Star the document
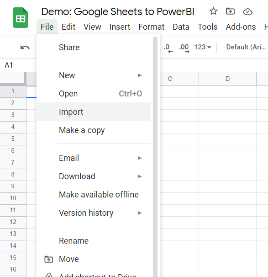The width and height of the screenshot is (268, 277). [x=214, y=11]
